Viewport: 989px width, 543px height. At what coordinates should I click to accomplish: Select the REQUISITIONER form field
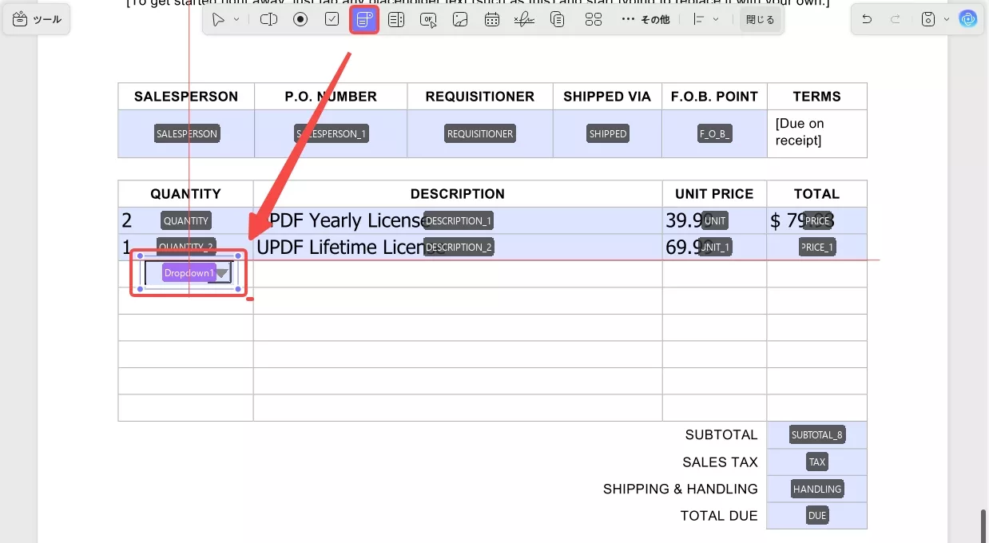tap(480, 134)
